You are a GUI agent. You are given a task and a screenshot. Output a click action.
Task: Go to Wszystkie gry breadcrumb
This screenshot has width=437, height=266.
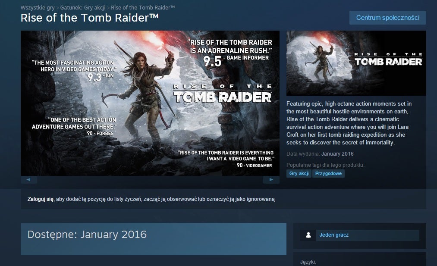(38, 7)
